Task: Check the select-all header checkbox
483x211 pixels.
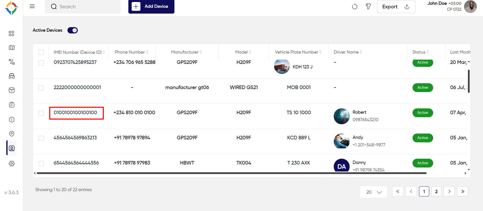Action: [41, 52]
